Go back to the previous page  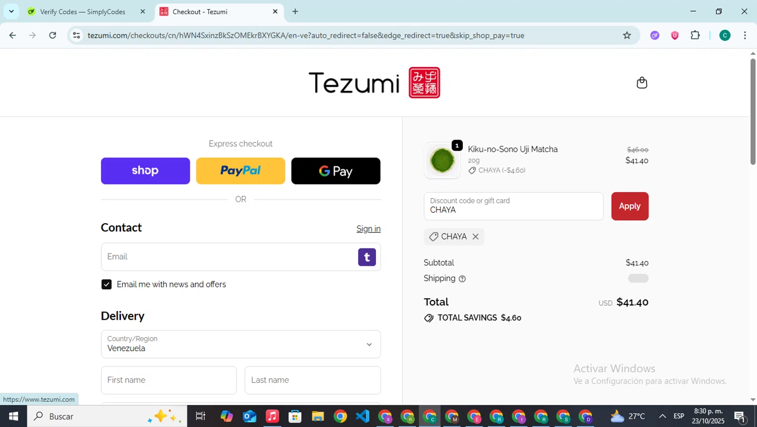pos(13,35)
